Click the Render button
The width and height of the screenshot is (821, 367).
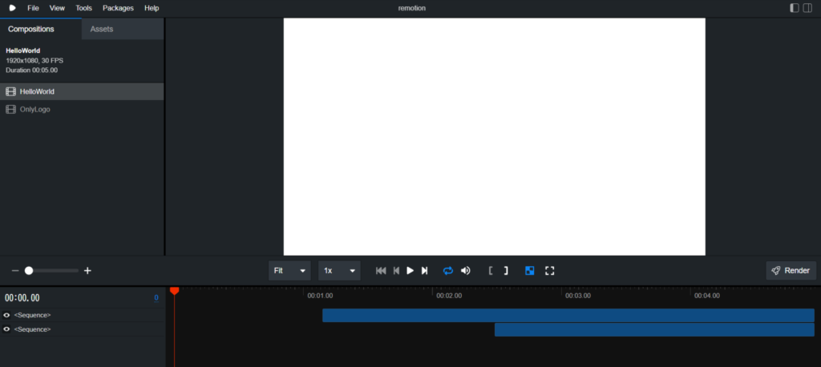click(x=791, y=271)
